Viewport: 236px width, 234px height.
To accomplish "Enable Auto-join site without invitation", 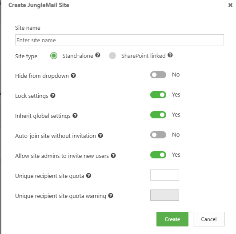I will 158,135.
